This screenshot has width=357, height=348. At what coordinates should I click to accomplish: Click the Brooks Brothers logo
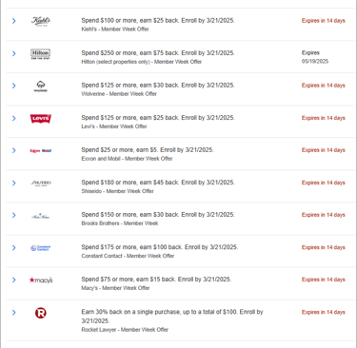tap(41, 216)
